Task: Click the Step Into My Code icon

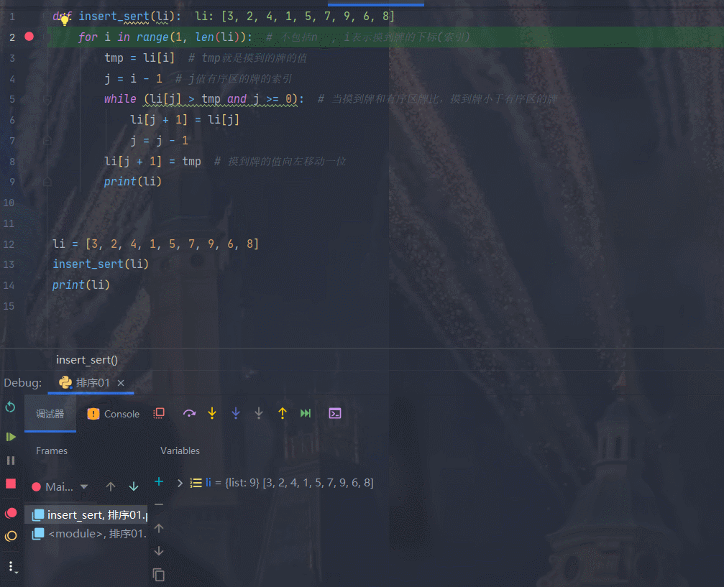Action: (x=236, y=413)
